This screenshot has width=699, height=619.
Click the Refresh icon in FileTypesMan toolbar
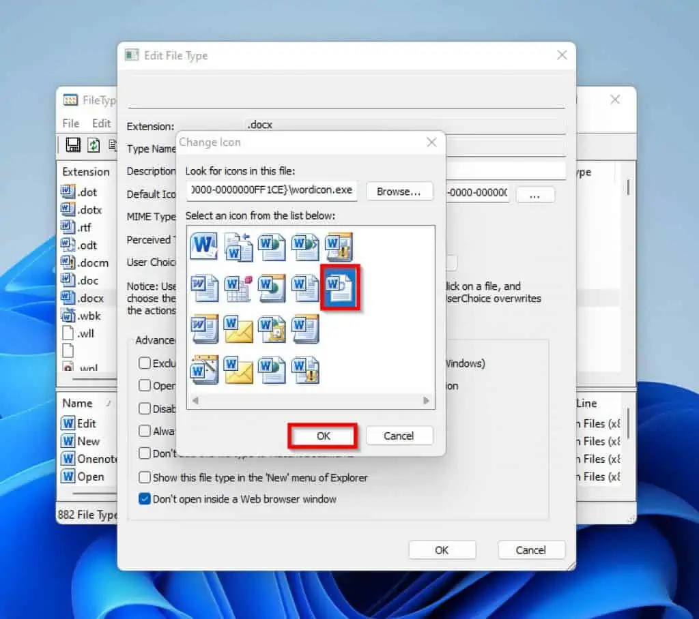(x=94, y=143)
